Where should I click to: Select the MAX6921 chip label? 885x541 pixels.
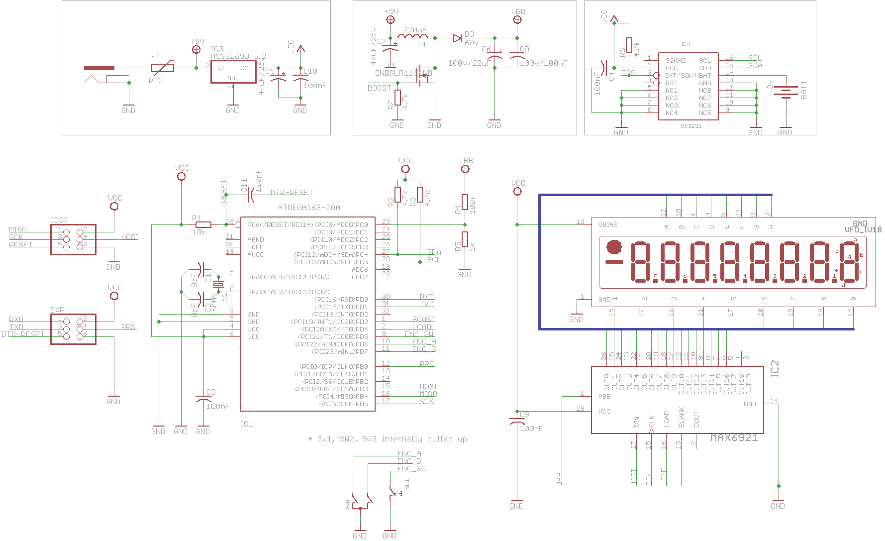(x=734, y=438)
